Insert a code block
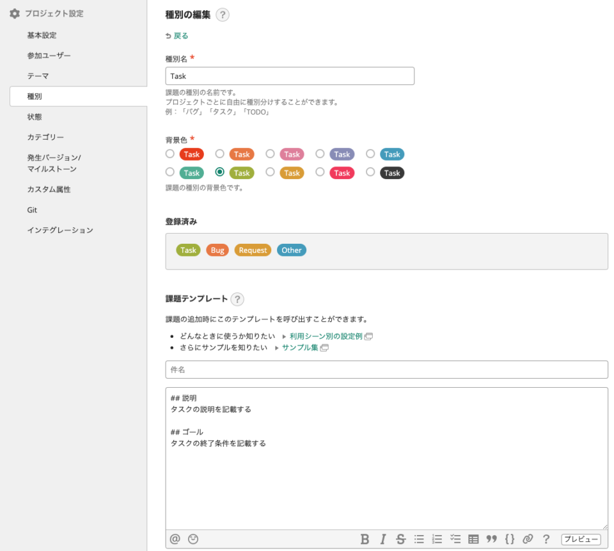This screenshot has width=614, height=551. coord(509,539)
